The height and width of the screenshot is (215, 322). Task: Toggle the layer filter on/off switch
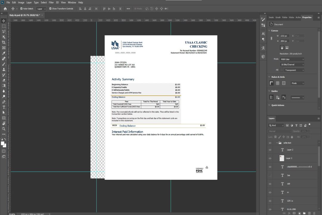point(309,125)
